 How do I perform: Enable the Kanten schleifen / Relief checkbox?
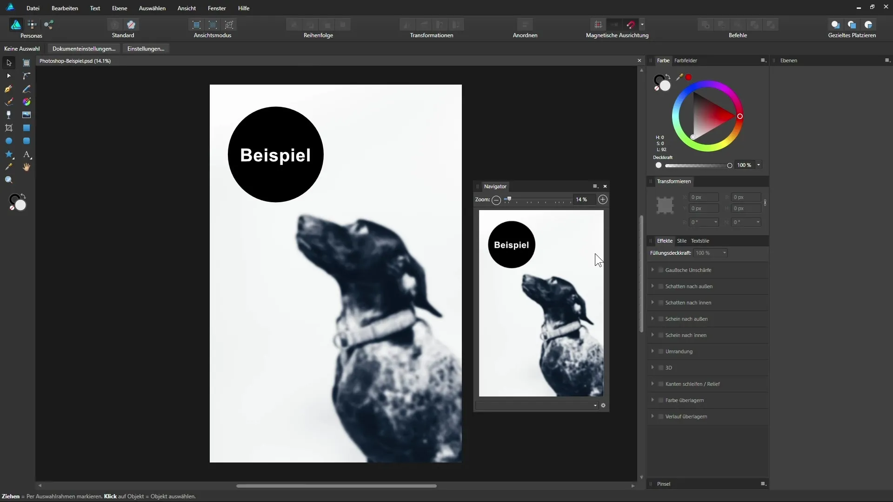pyautogui.click(x=660, y=384)
